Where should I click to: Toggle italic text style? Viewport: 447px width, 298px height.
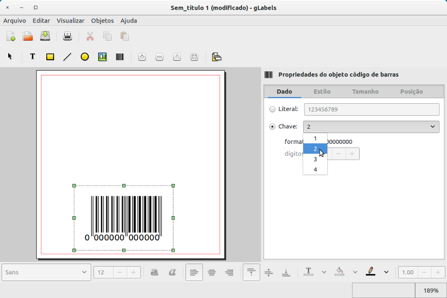point(172,272)
